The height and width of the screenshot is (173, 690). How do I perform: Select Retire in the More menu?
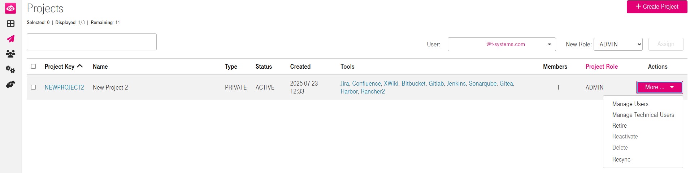[x=619, y=126]
